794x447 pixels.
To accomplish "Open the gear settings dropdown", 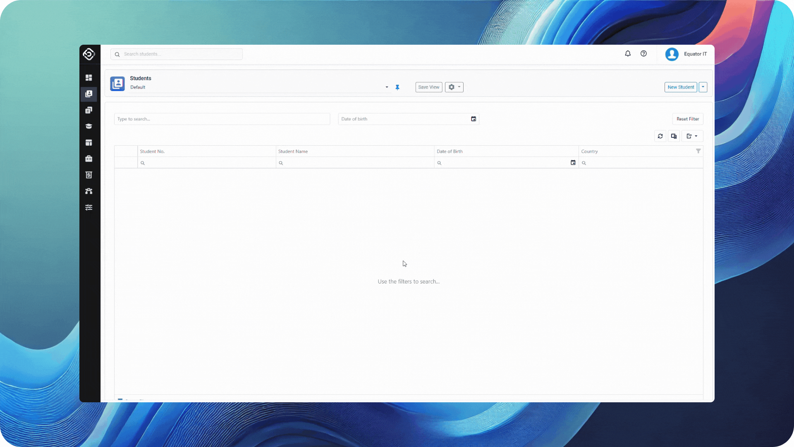I will (x=454, y=87).
